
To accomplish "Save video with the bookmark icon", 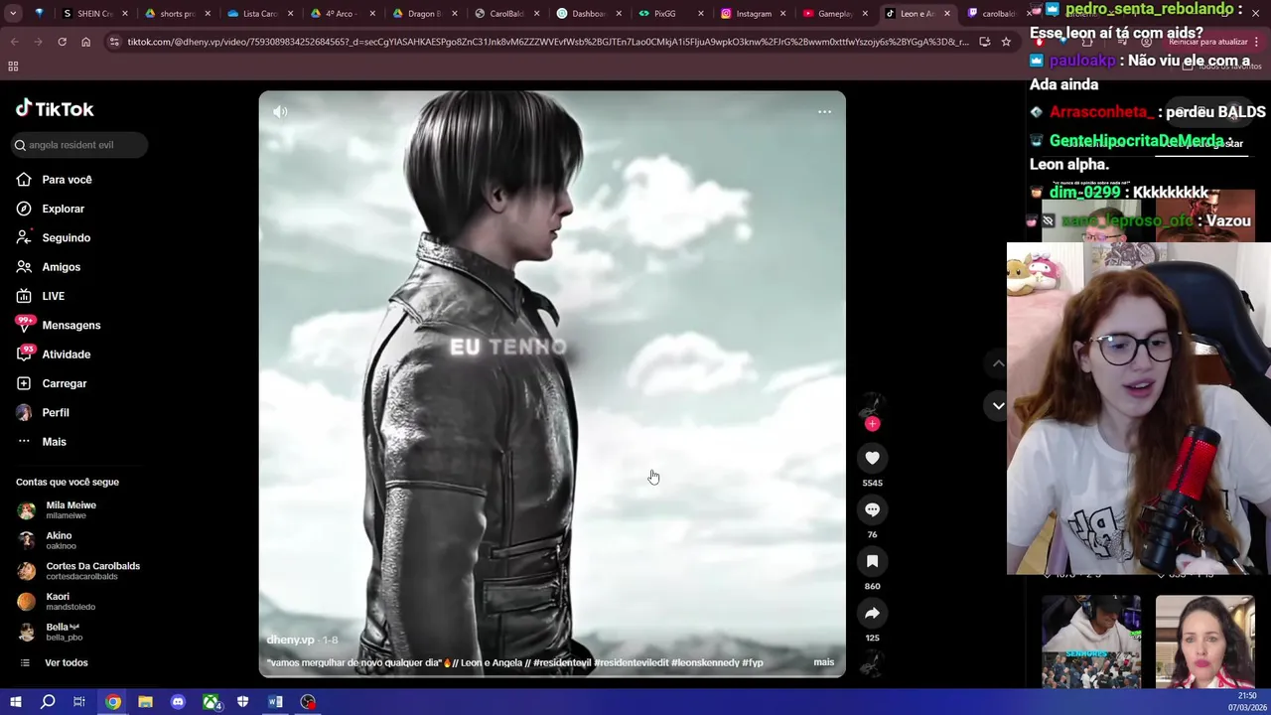I will click(872, 561).
